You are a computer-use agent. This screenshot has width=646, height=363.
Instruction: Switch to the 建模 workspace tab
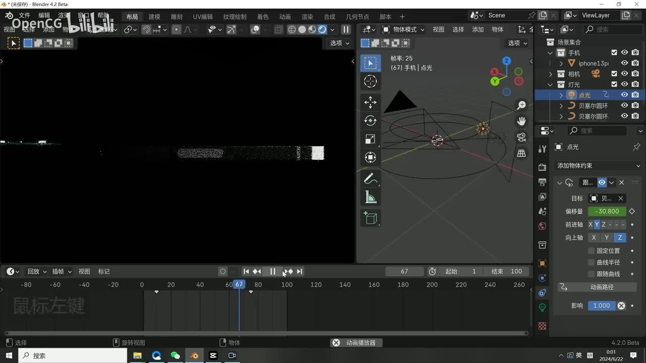(154, 17)
